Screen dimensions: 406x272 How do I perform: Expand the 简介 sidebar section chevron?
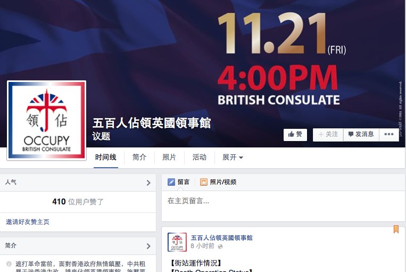coord(148,246)
